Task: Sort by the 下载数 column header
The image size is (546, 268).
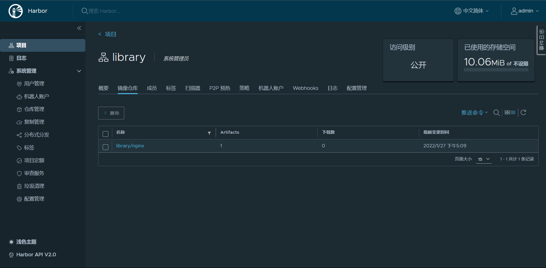Action: pyautogui.click(x=328, y=132)
